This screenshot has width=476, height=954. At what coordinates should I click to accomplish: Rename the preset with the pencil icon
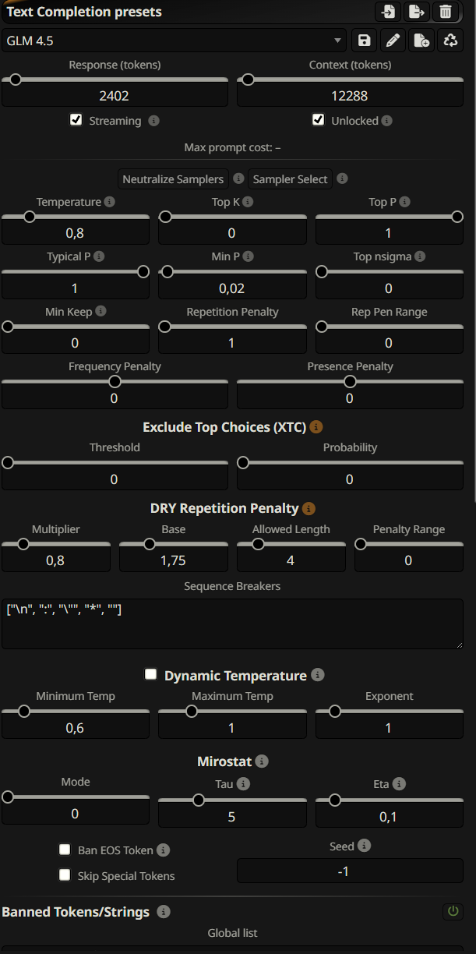point(393,41)
